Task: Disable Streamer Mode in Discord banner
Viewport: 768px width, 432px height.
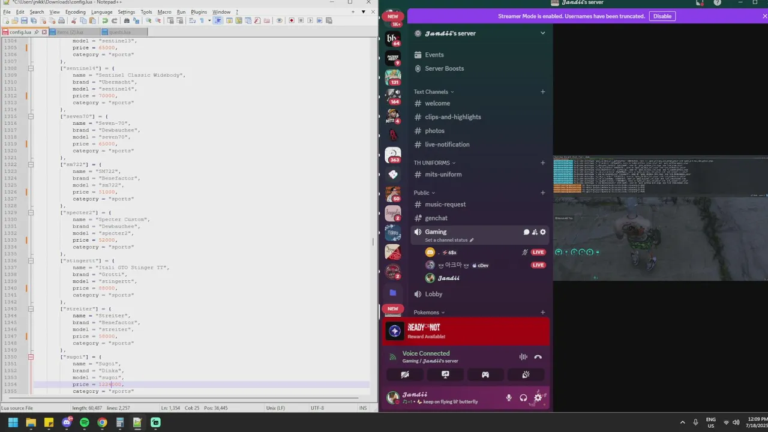Action: (x=662, y=16)
